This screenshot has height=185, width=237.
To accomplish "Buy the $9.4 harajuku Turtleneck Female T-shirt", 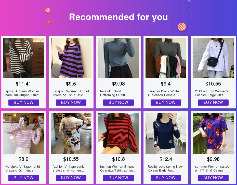I will [x=166, y=103].
